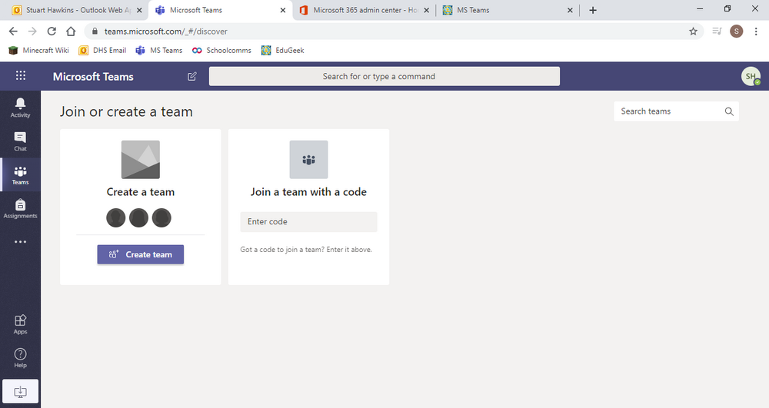Open the Chrome profile S avatar

coord(736,32)
